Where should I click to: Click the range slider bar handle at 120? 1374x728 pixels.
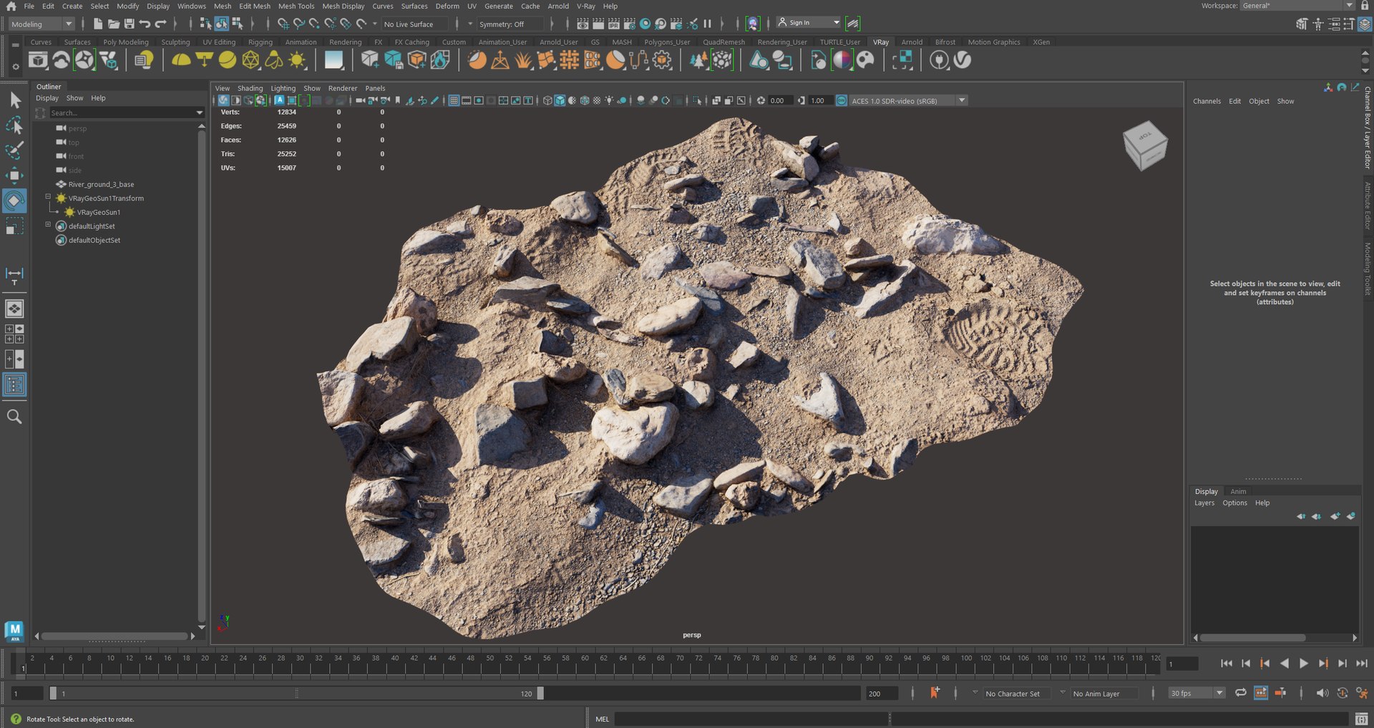point(540,693)
